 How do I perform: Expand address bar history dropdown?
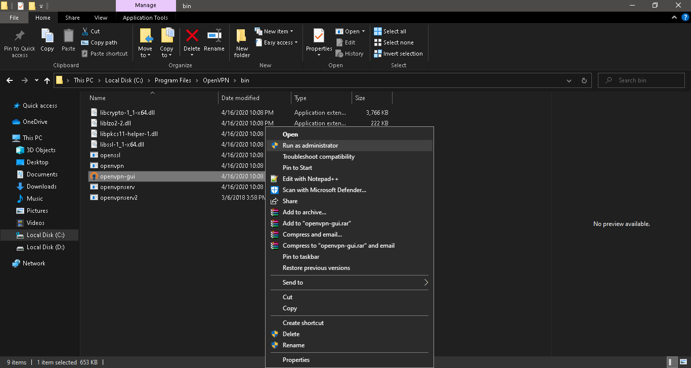570,80
